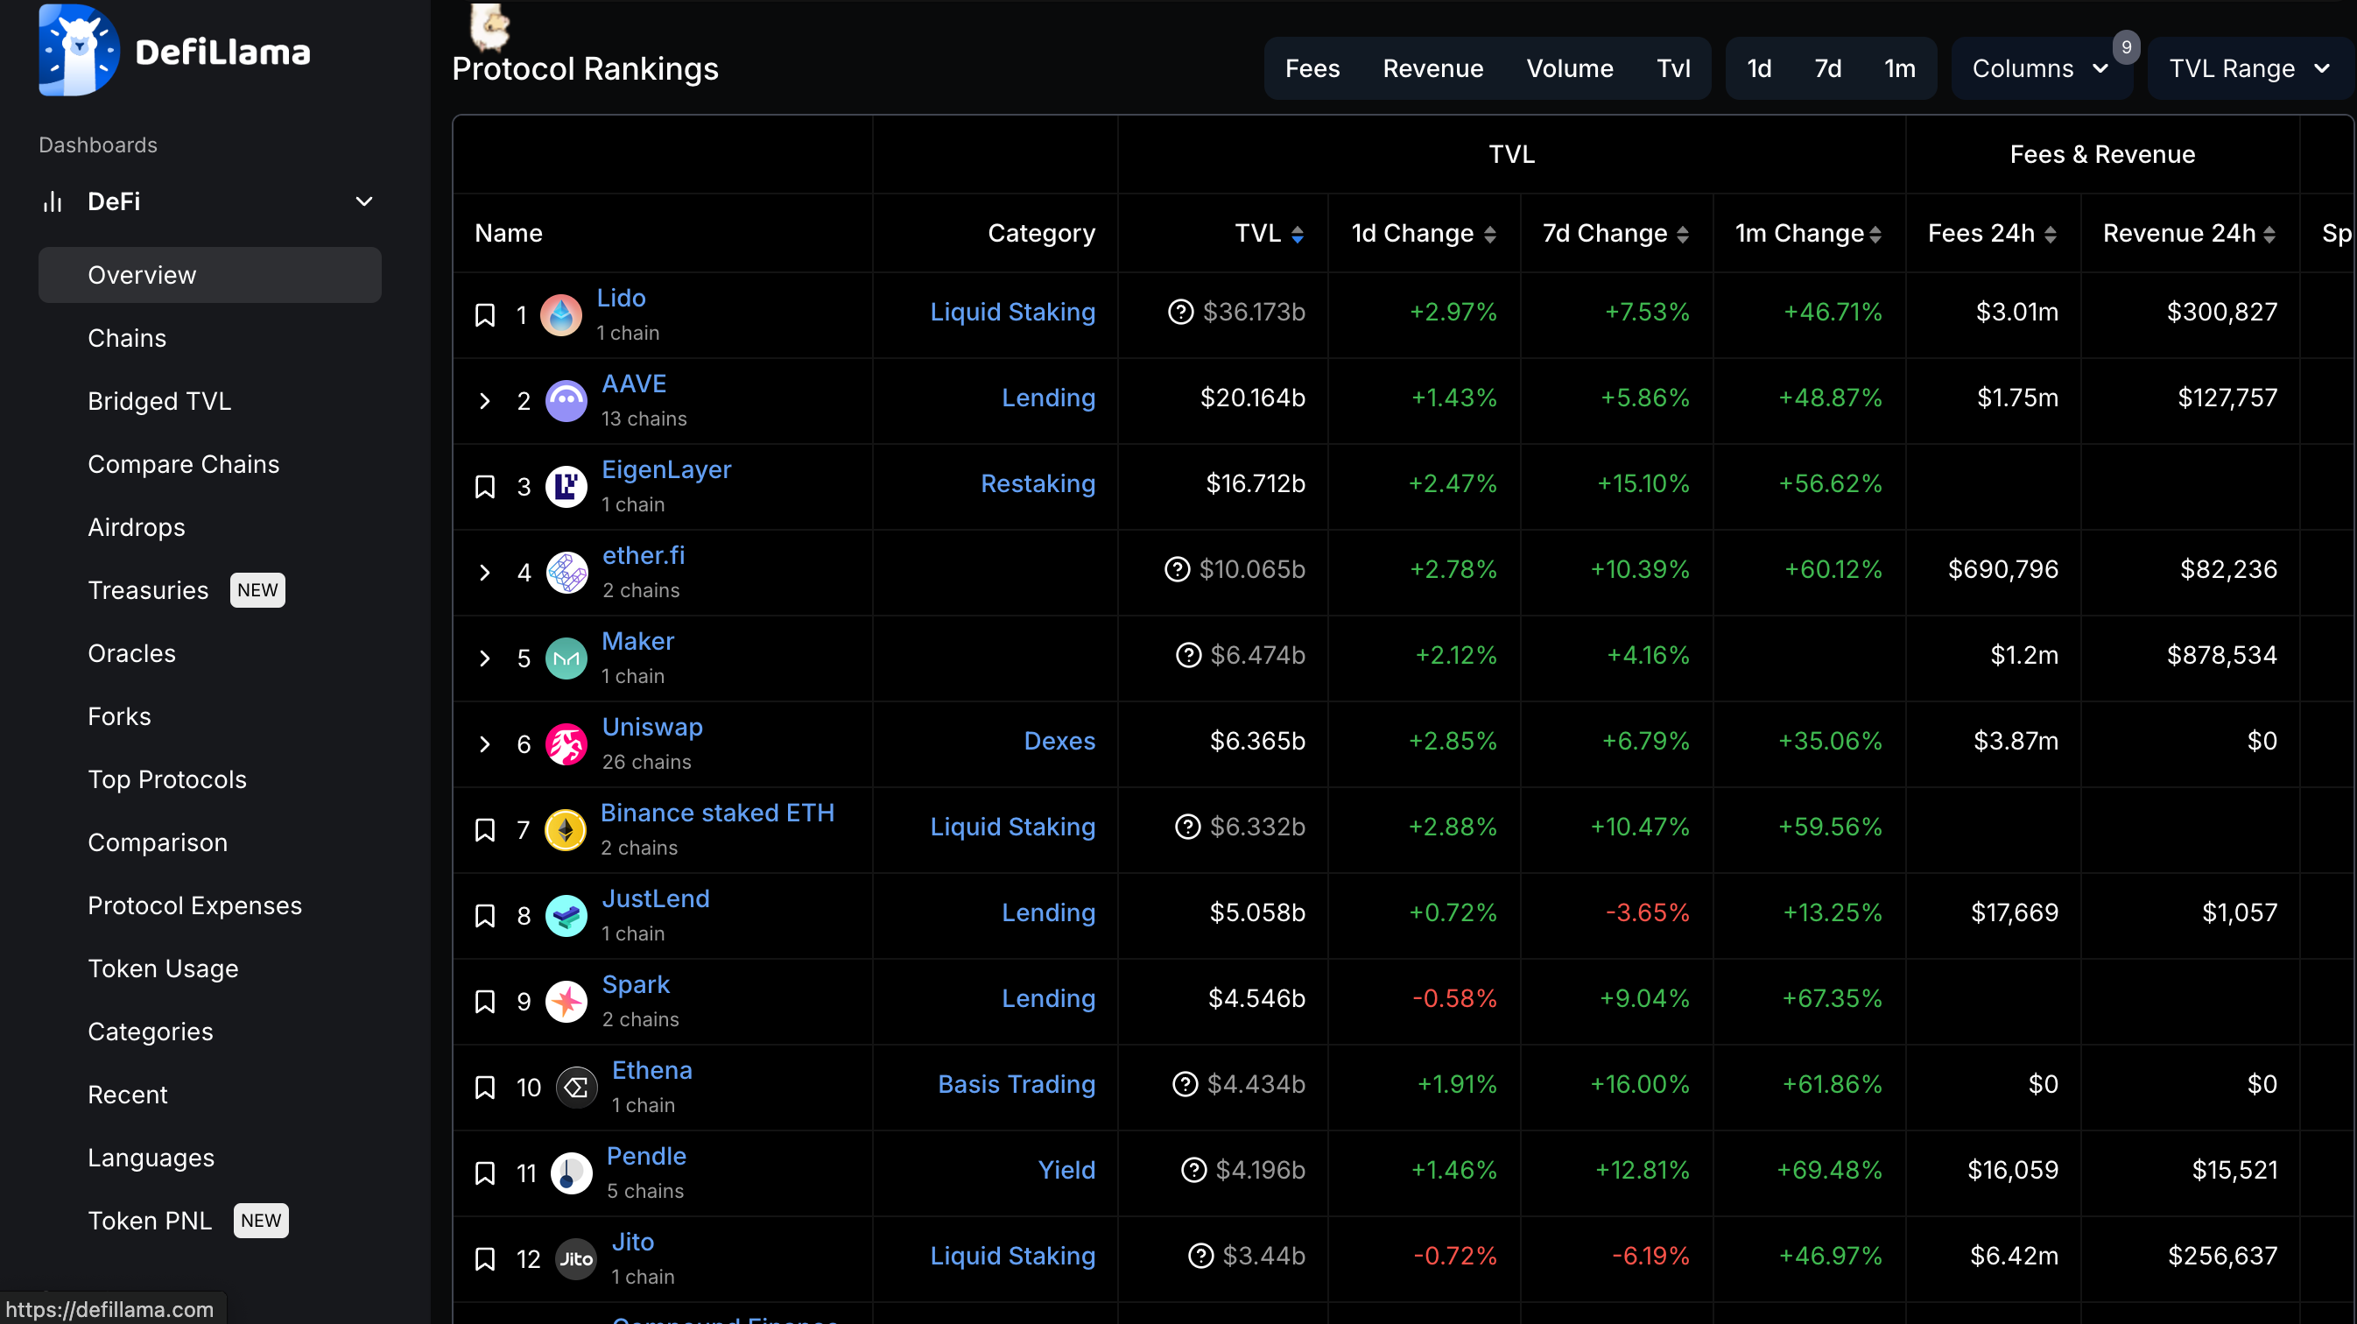Expand the AAVE row chevron

coord(485,401)
